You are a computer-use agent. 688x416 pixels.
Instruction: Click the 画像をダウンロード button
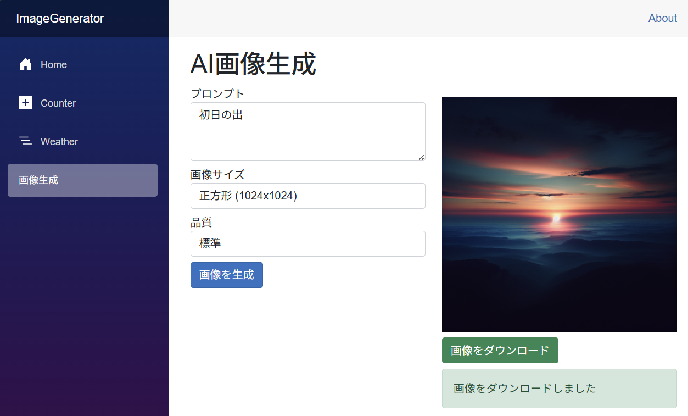coord(500,351)
